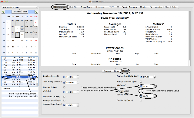Select the Fri Nov 11 6:41 AM ride
The width and height of the screenshot is (194, 118).
pos(19,67)
